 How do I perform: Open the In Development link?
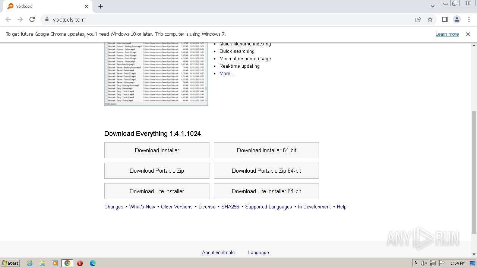[x=314, y=207]
